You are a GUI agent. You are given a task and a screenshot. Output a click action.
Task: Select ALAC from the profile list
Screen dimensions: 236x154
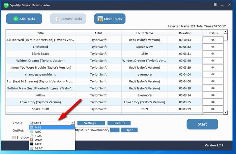[52, 148]
